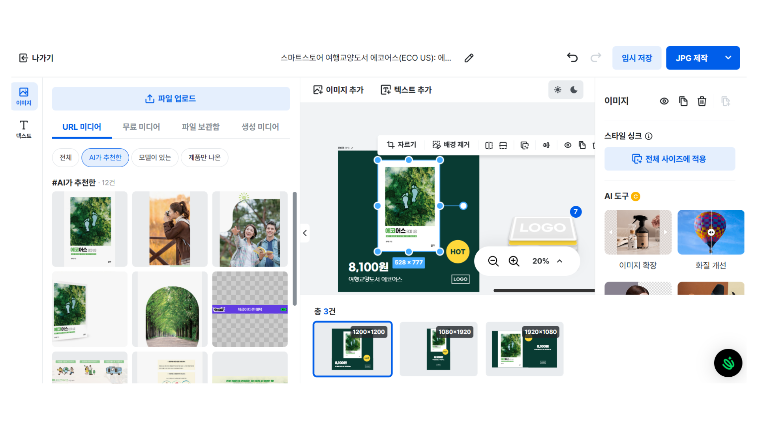Click the 파일 업로드 button
This screenshot has width=758, height=426.
point(171,99)
